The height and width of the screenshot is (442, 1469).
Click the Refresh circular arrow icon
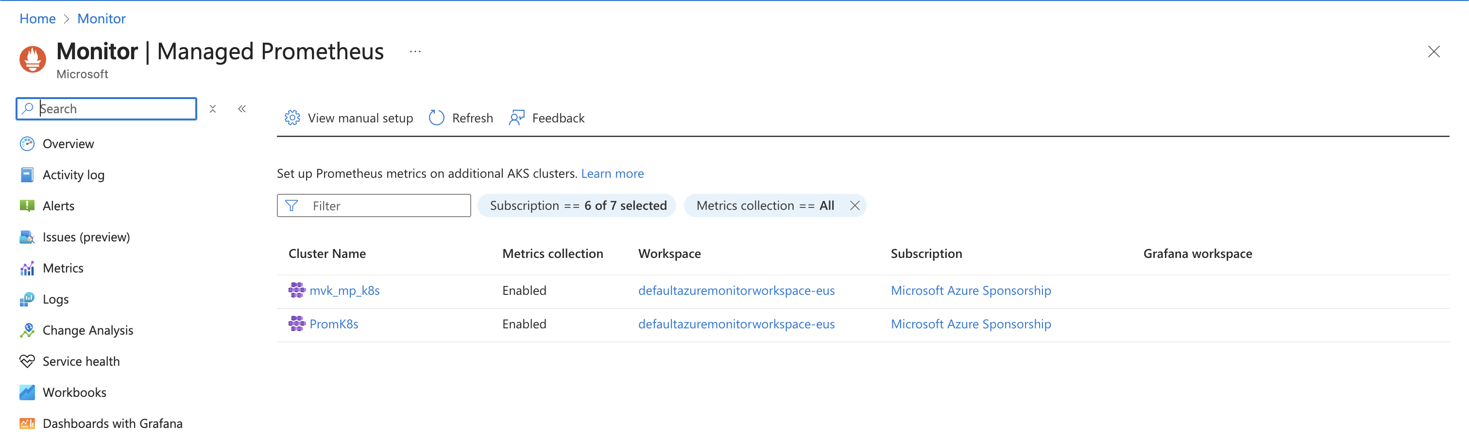click(436, 118)
